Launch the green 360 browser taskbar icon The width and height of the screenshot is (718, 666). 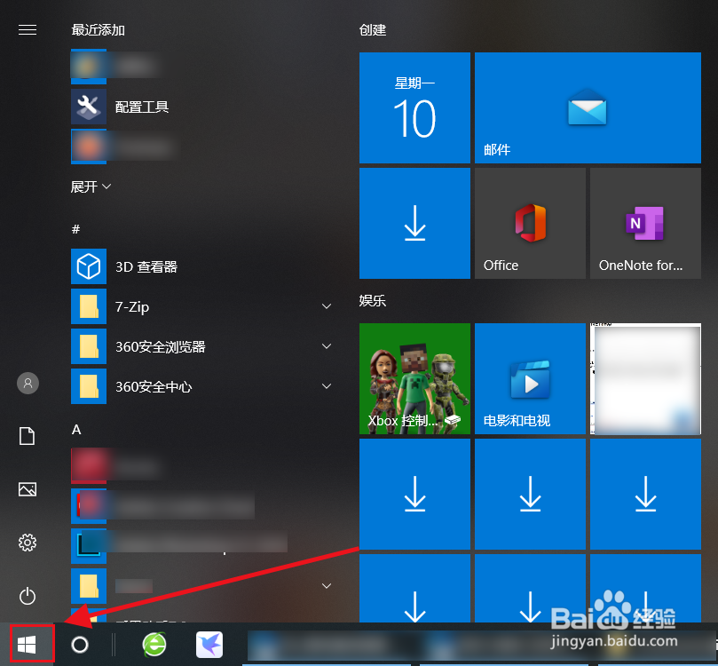pos(154,644)
